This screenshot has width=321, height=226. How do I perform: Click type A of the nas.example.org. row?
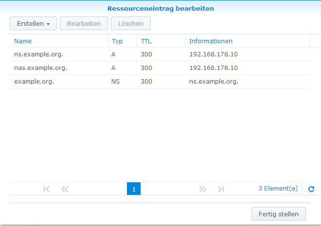click(113, 68)
